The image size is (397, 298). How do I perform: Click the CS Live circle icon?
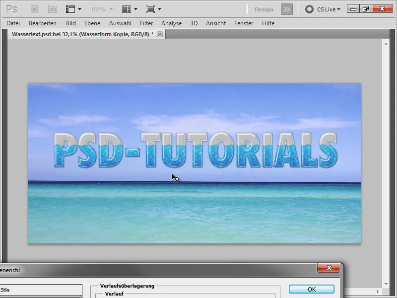pos(309,9)
